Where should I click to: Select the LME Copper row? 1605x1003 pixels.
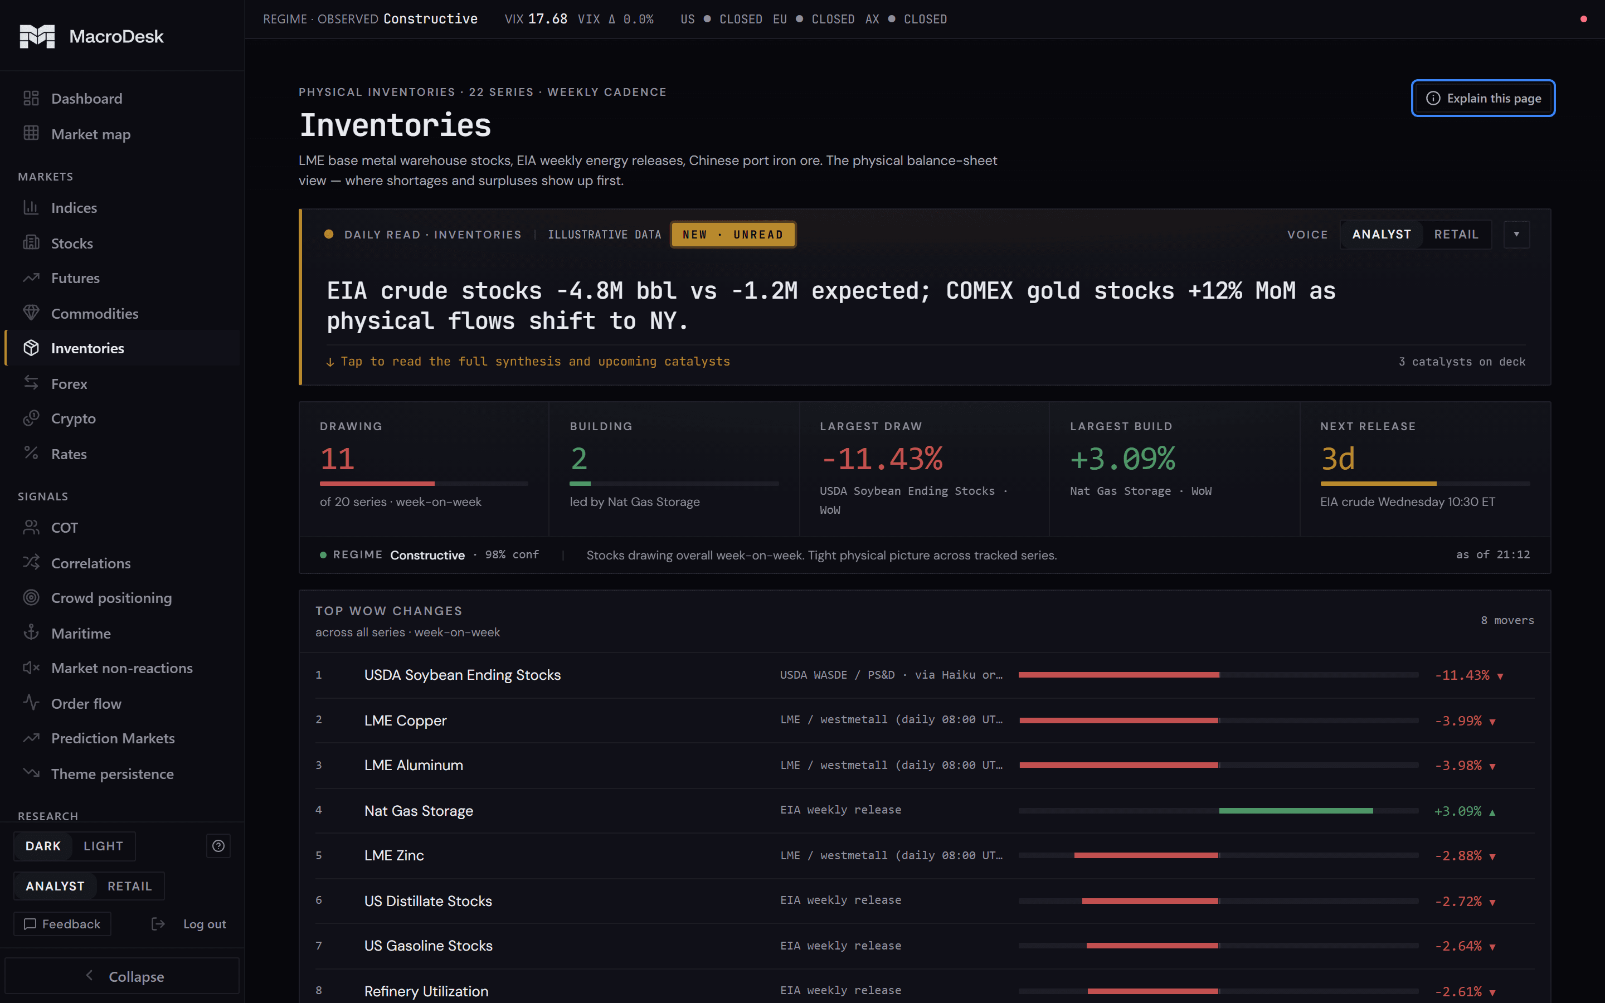point(925,720)
